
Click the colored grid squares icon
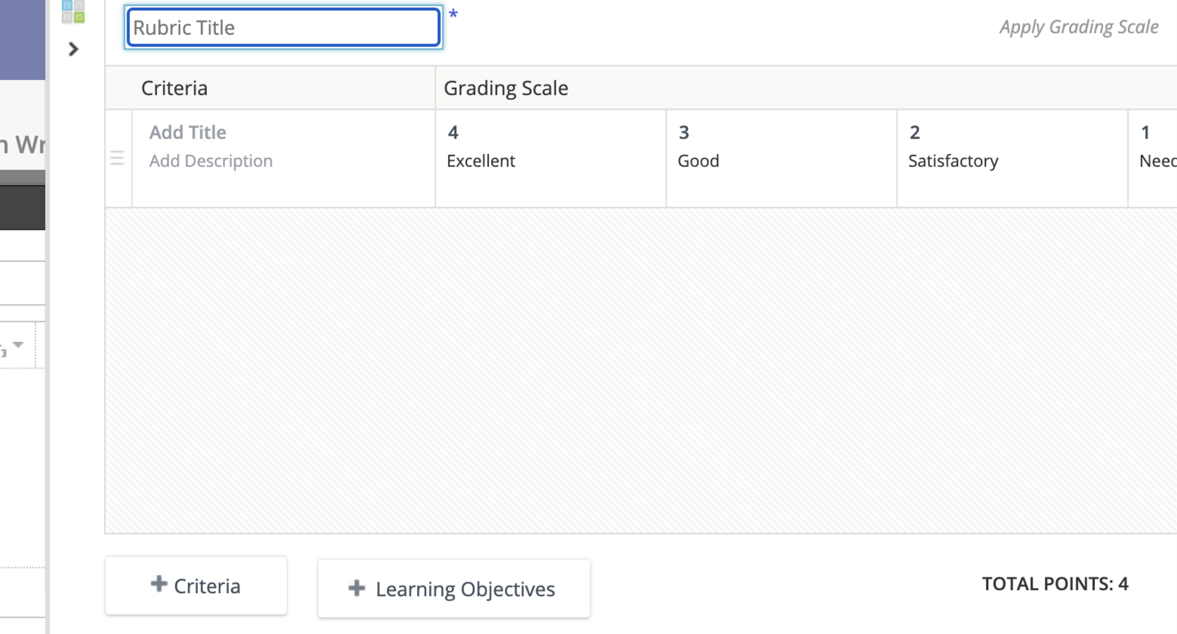(73, 11)
